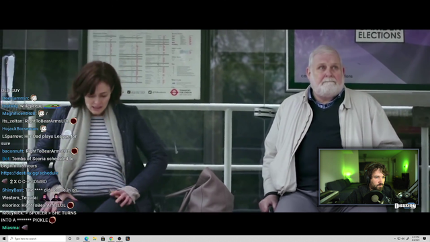Expand hidden system tray icons chevron
Viewport: 430px width, 242px height.
pyautogui.click(x=395, y=239)
